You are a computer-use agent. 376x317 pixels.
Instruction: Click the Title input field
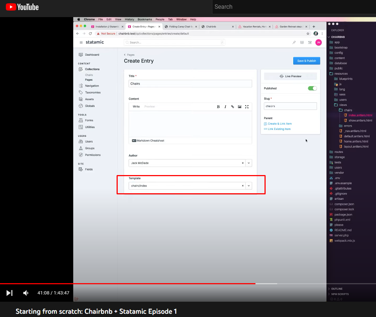(x=190, y=84)
